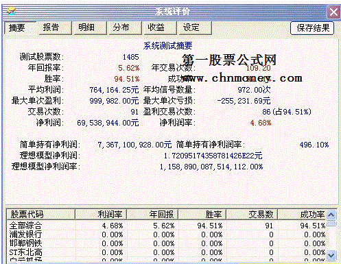341x264 pixels.
Task: Sort by 利润率 column header
Action: [101, 215]
